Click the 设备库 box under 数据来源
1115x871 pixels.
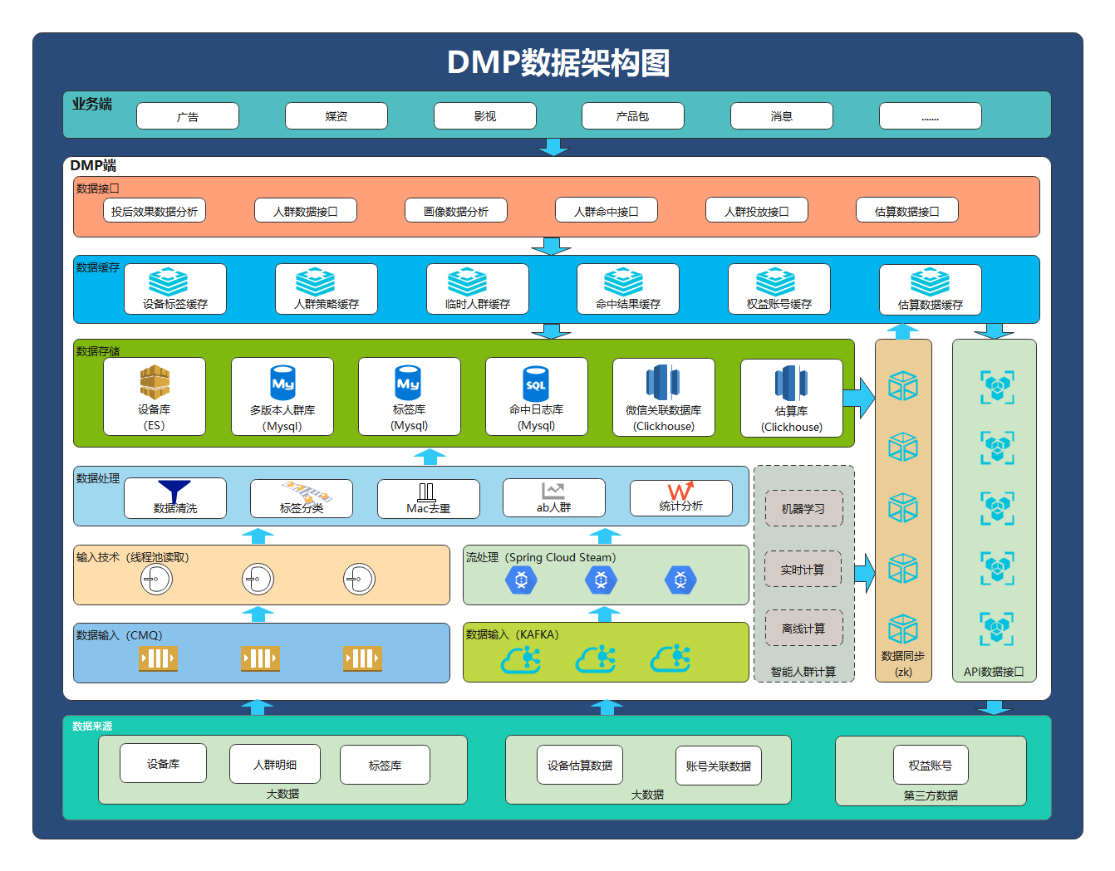pyautogui.click(x=164, y=763)
